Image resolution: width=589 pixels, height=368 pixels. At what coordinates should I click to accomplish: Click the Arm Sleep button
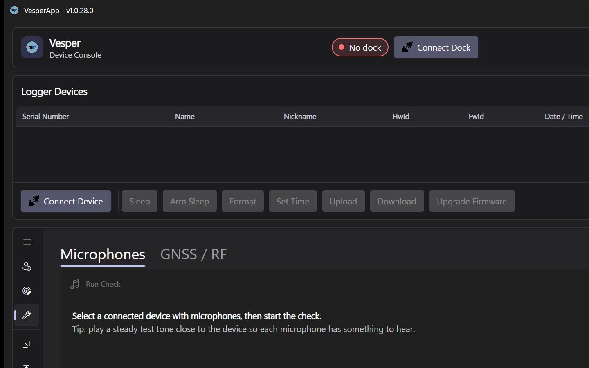pyautogui.click(x=190, y=201)
